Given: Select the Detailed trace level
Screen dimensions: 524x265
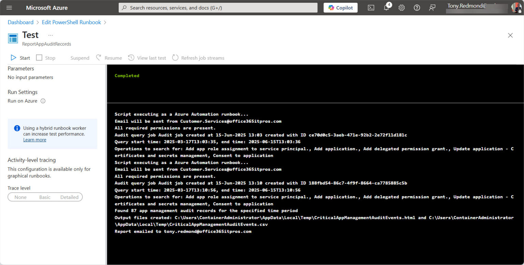Looking at the screenshot, I should click(69, 197).
